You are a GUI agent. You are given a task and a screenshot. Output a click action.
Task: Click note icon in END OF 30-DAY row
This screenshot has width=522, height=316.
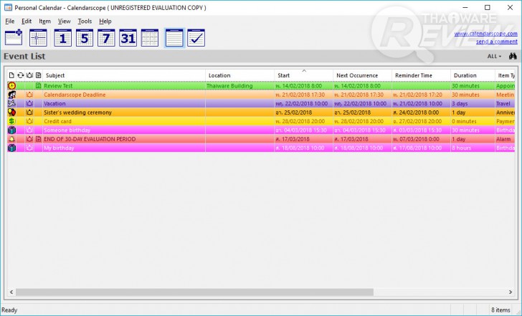pos(38,139)
